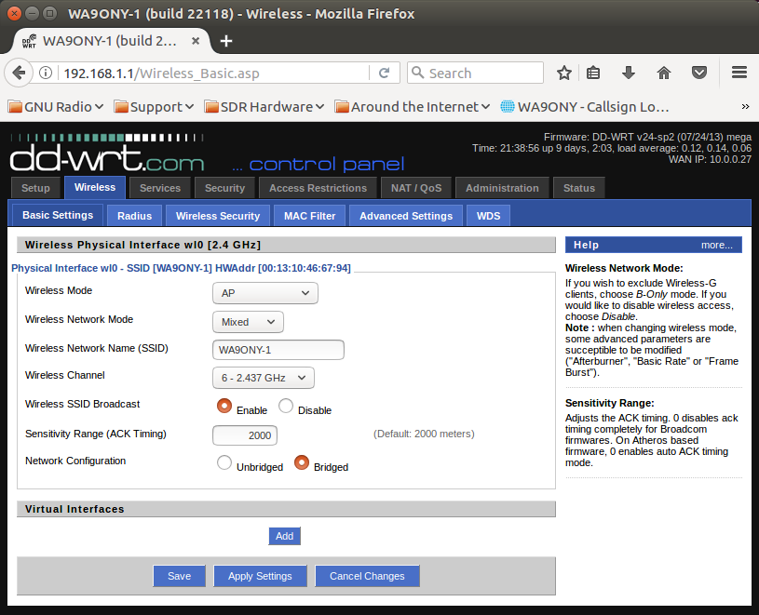The width and height of the screenshot is (759, 615).
Task: Enable Wireless SSID Broadcast
Action: click(224, 406)
